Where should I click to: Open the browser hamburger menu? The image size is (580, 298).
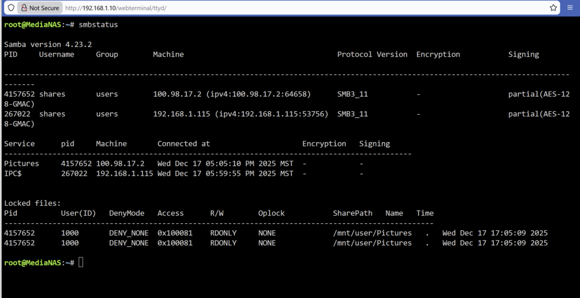click(570, 8)
